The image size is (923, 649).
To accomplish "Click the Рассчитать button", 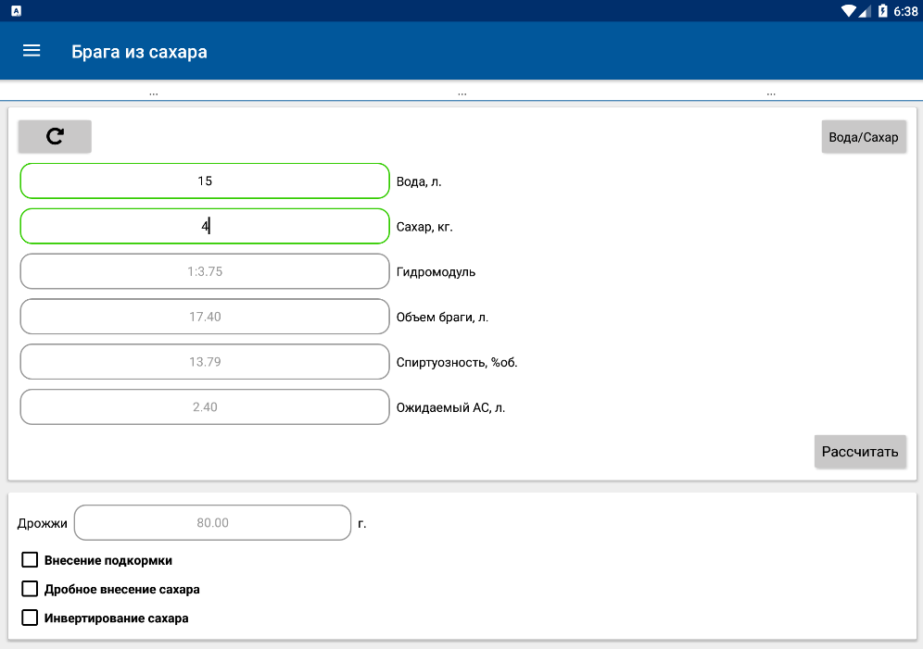I will (859, 452).
